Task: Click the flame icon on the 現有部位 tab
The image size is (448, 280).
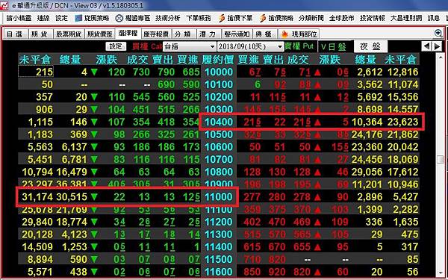Action: click(x=284, y=34)
